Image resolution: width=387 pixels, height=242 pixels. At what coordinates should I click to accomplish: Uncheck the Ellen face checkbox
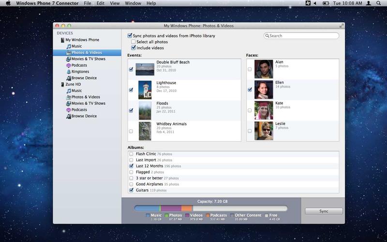tap(250, 90)
